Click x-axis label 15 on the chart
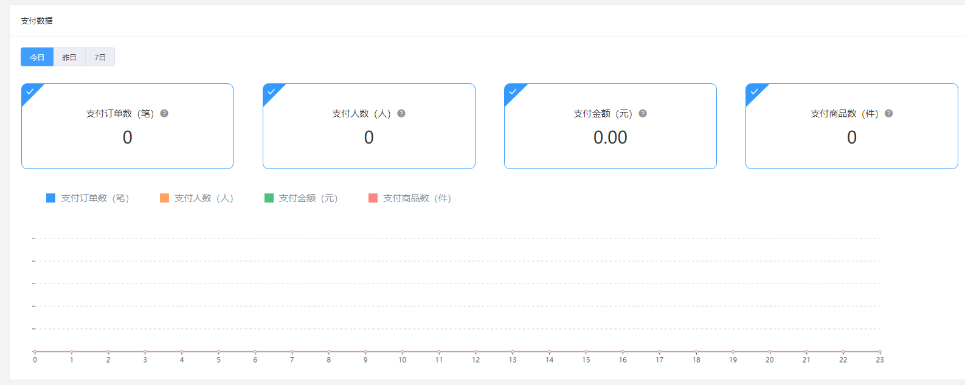The height and width of the screenshot is (385, 965). pos(586,360)
